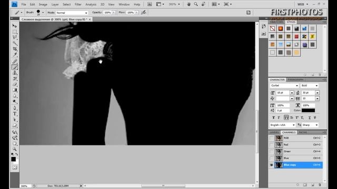
Task: Select the Brush tool in toolbox
Action: click(15, 68)
